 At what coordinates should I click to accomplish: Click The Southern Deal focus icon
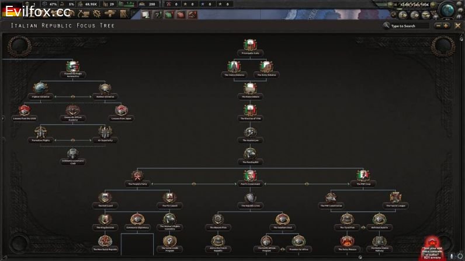283,220
